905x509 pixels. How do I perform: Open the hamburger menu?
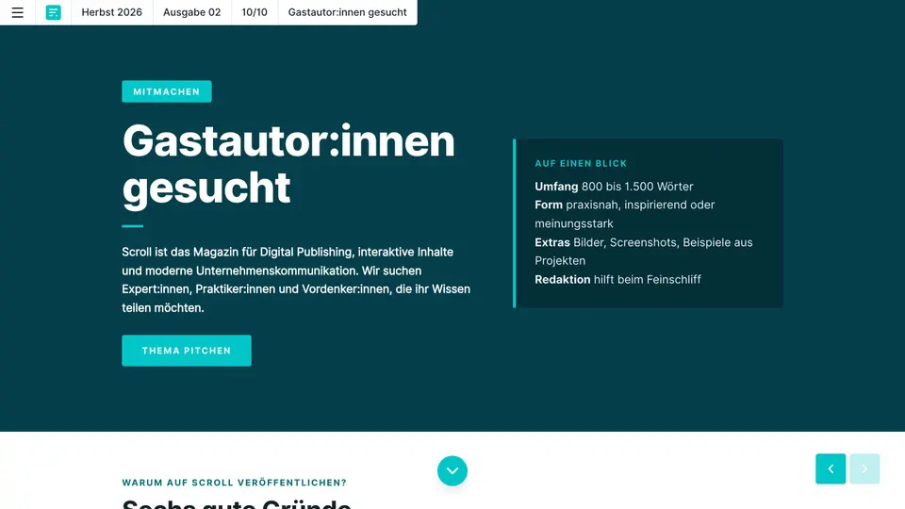click(x=17, y=12)
